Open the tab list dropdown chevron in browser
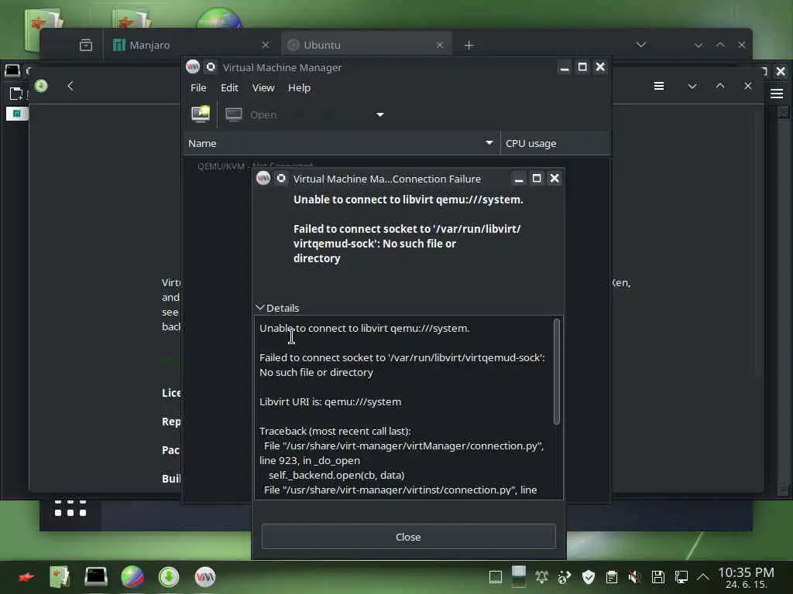Screen dimensions: 793x594 tap(640, 45)
